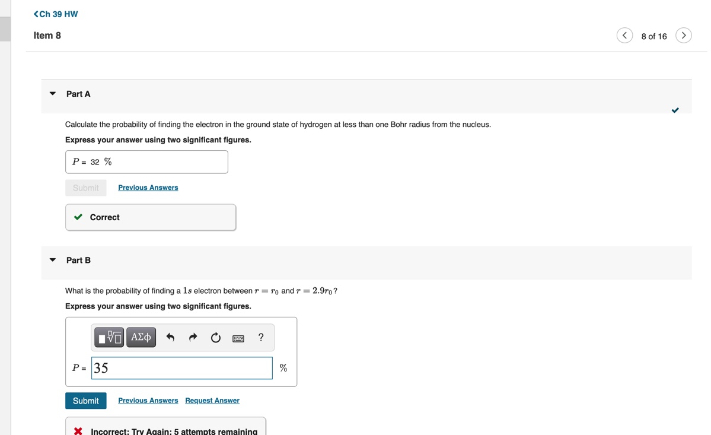This screenshot has height=435, width=711.
Task: Go to next item with right arrow
Action: tap(683, 36)
